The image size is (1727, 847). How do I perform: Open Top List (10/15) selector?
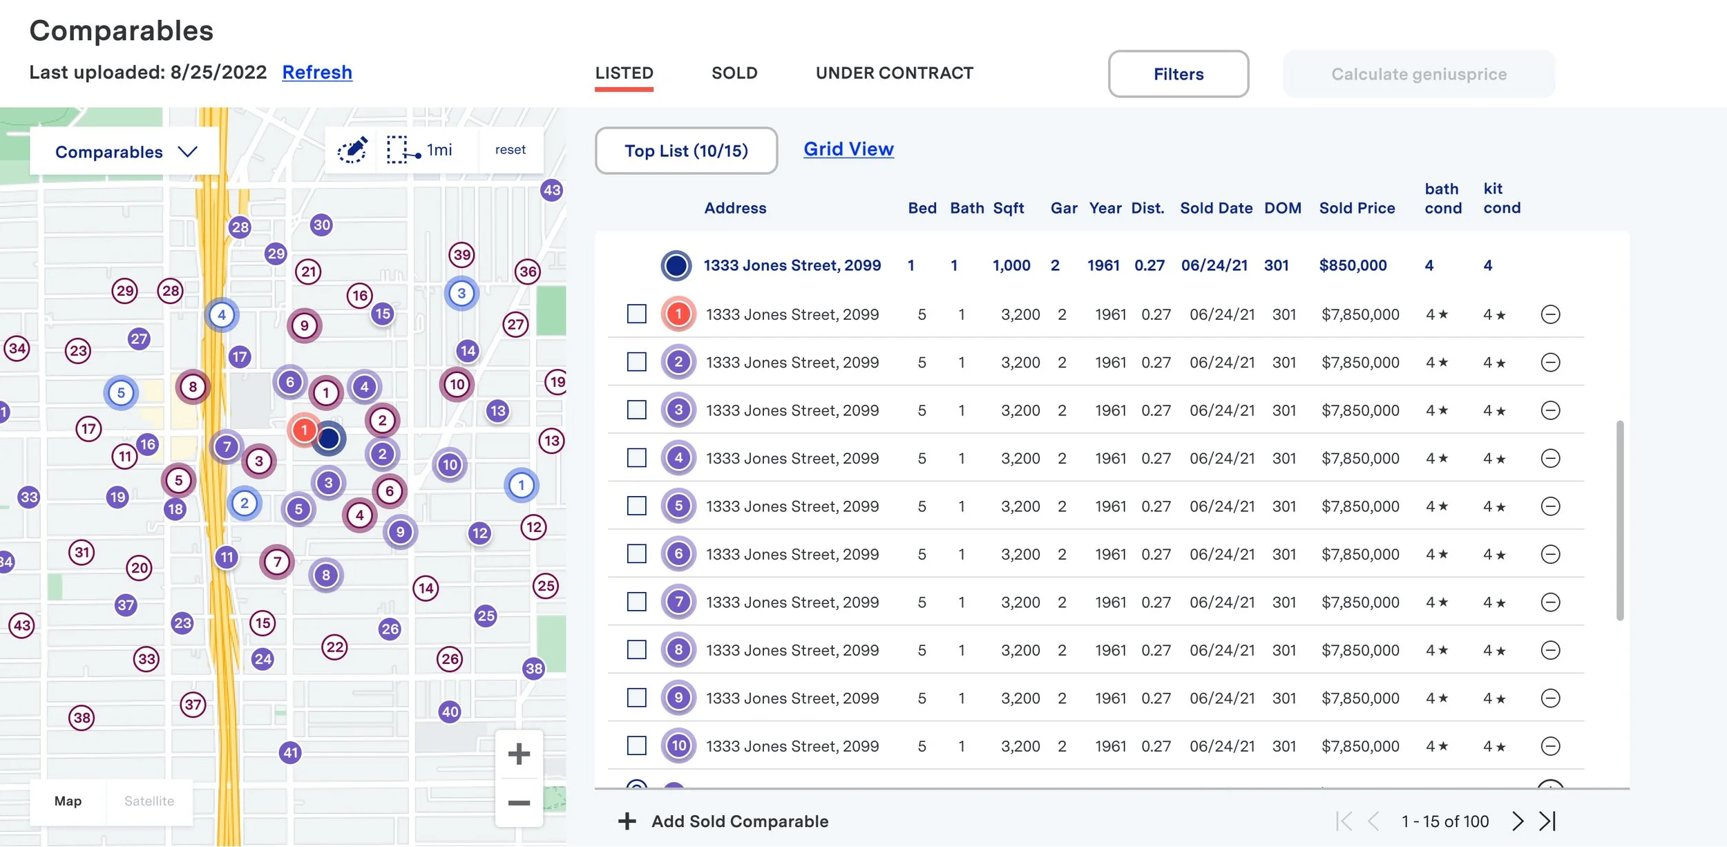point(685,151)
